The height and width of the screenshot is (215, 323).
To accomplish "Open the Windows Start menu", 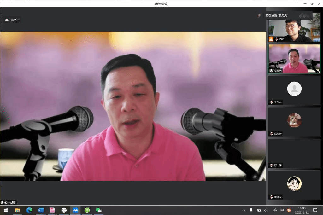I will (x=5, y=210).
